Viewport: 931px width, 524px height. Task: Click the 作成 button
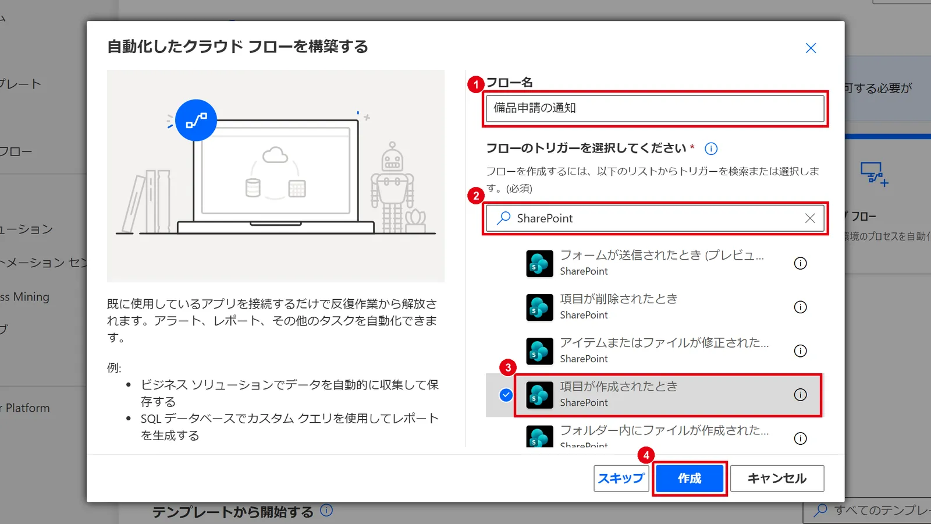click(690, 479)
